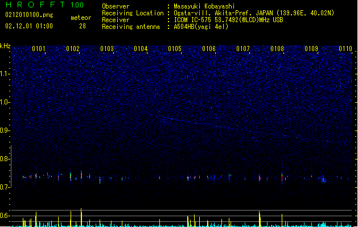Click time marker 0101
The height and width of the screenshot is (227, 358).
[x=39, y=49]
